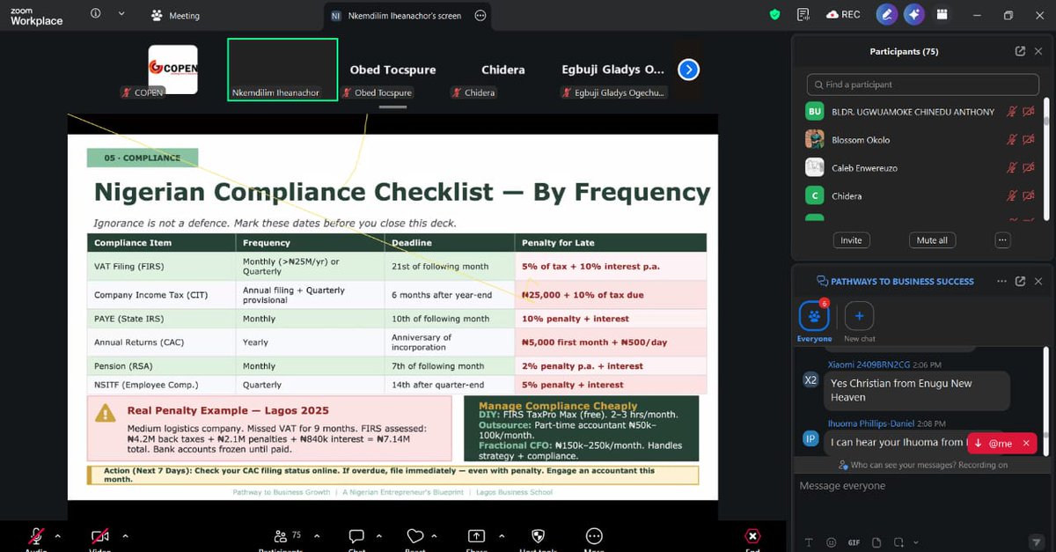This screenshot has width=1056, height=552.
Task: Switch to Meeting tab
Action: tap(175, 15)
